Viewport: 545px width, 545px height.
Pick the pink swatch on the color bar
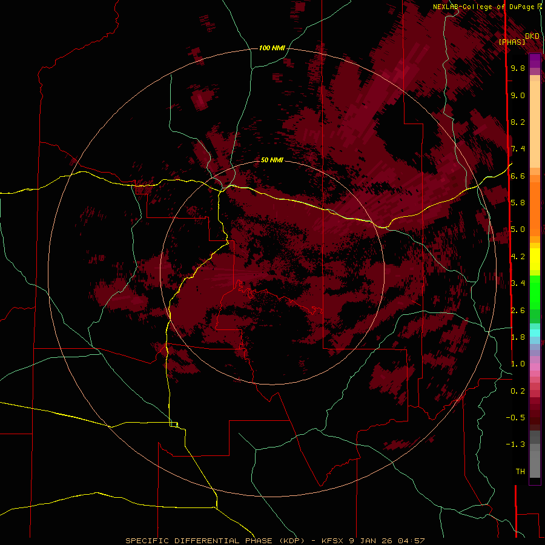[535, 367]
